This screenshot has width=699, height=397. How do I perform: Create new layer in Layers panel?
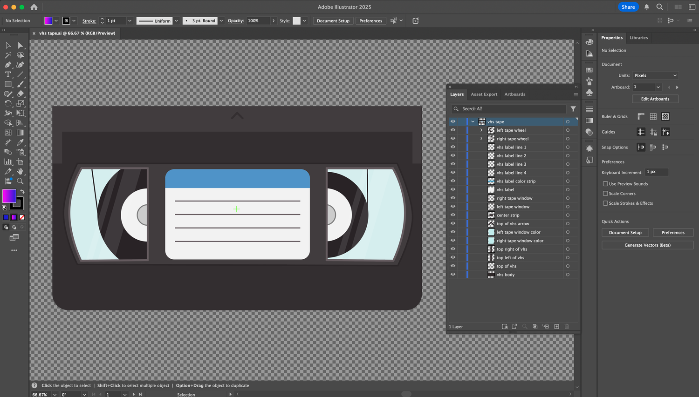(x=556, y=327)
